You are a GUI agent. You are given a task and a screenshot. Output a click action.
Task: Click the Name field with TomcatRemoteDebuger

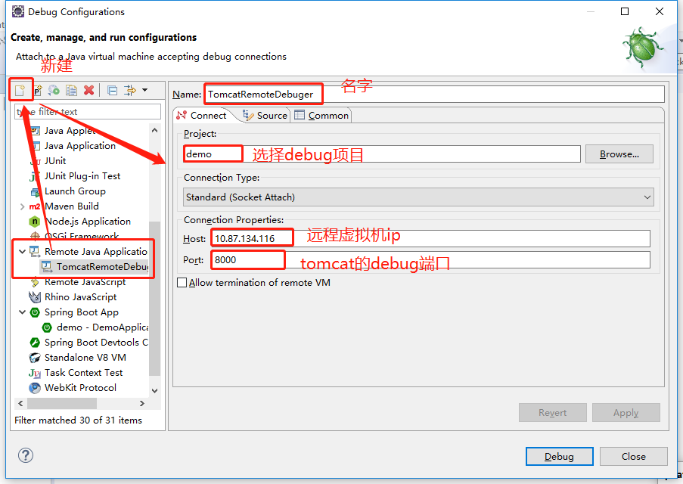tap(434, 94)
